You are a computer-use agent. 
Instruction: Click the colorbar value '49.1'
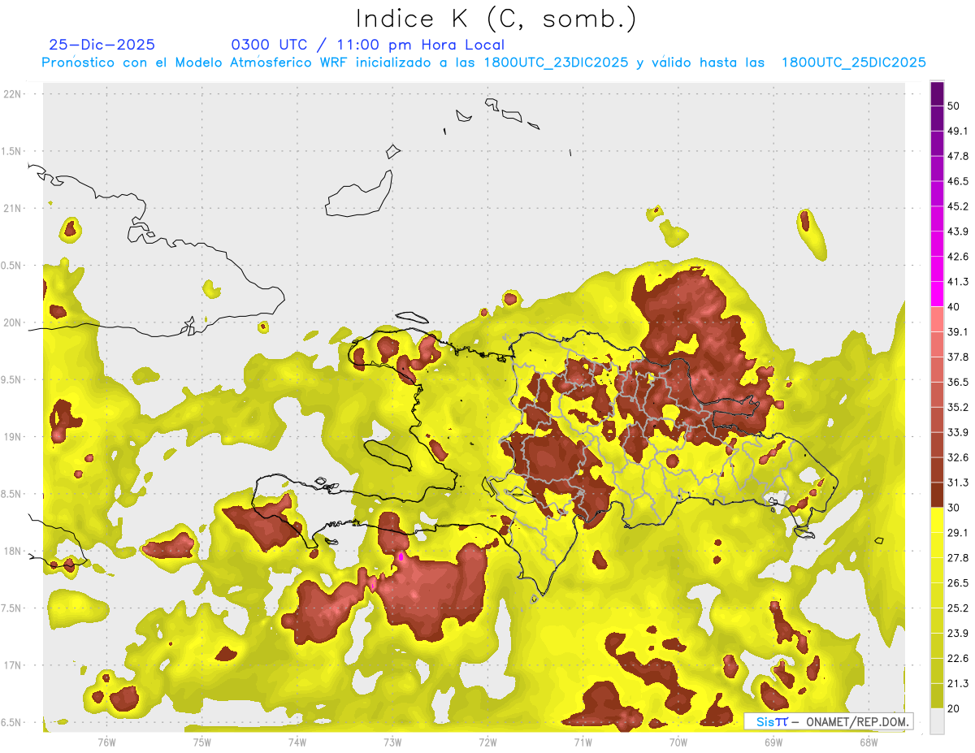(957, 131)
